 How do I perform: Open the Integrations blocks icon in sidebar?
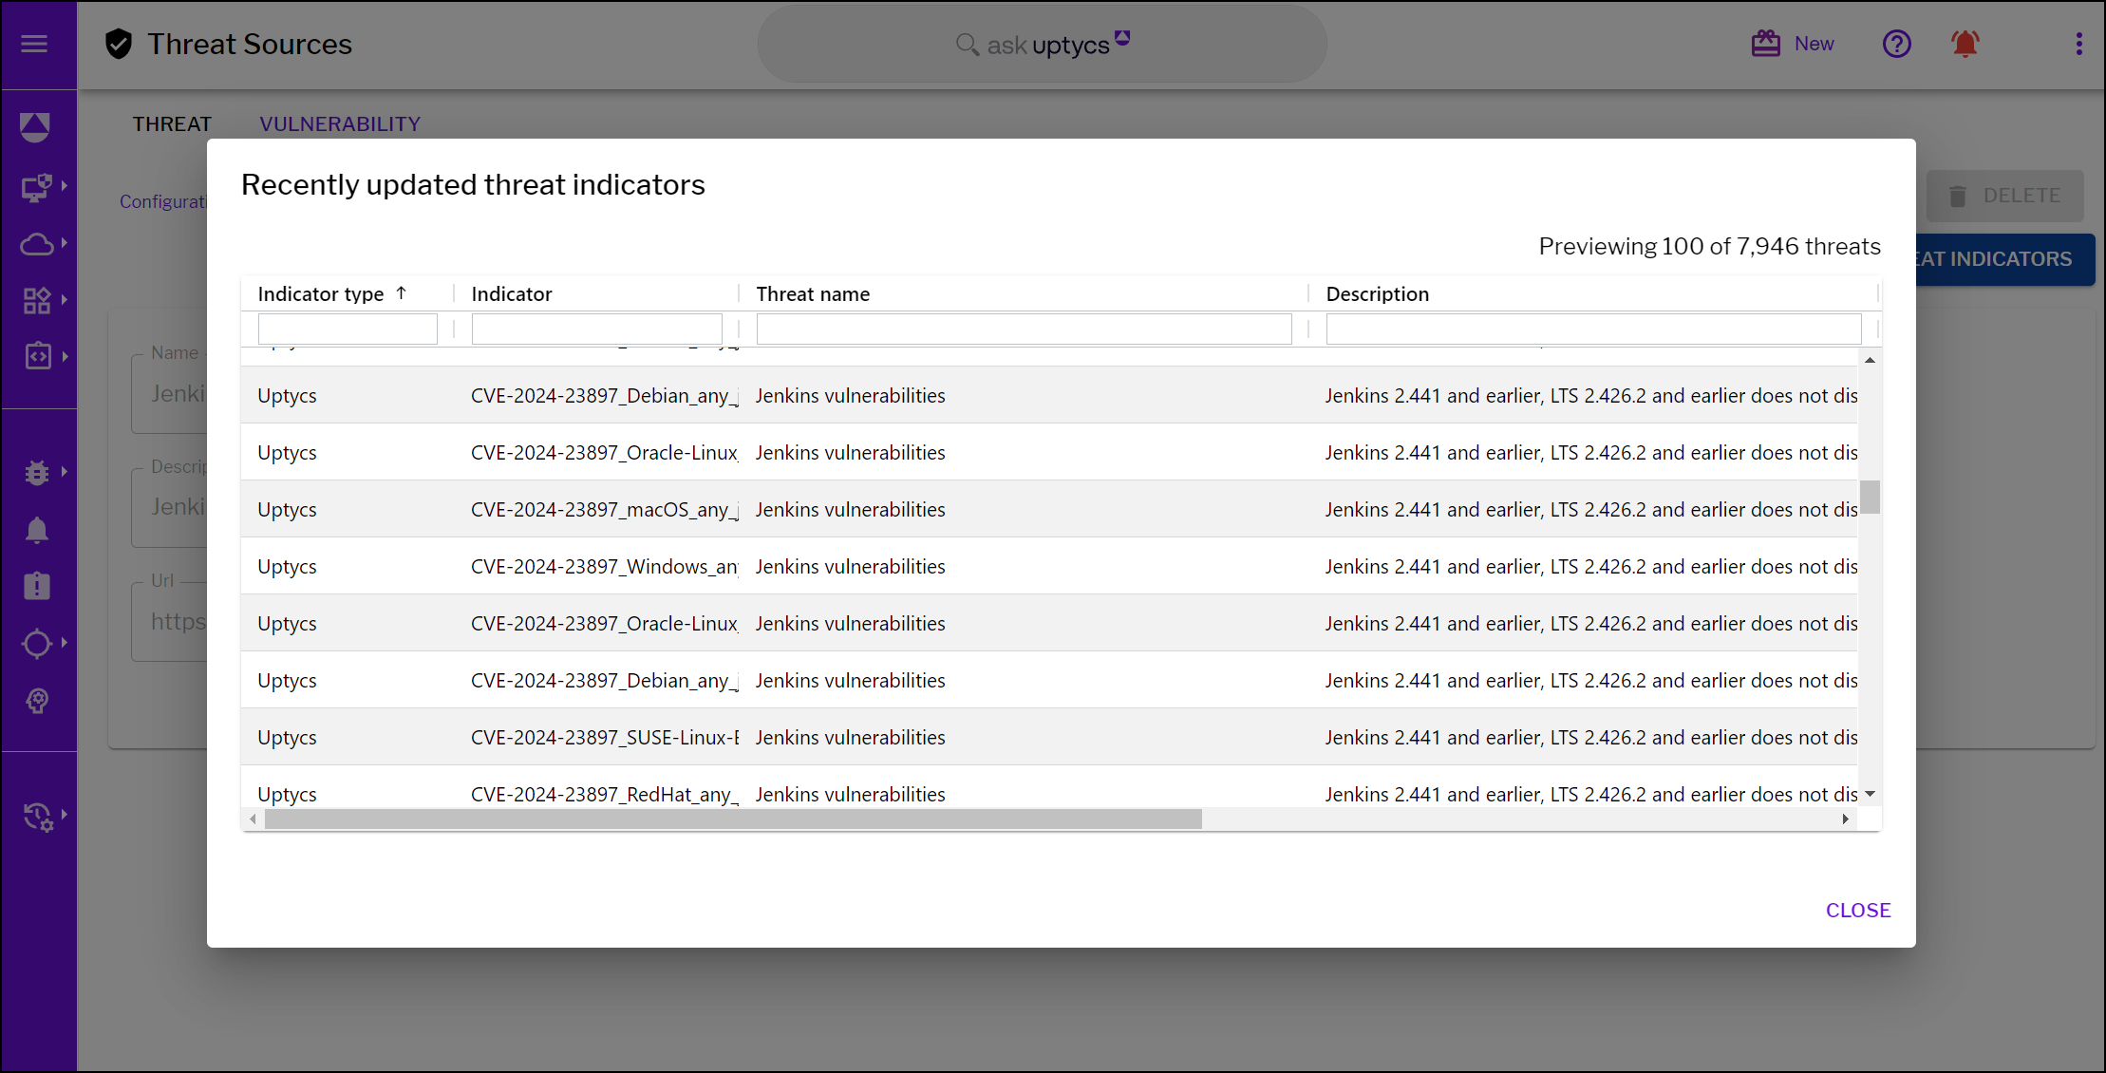point(38,300)
